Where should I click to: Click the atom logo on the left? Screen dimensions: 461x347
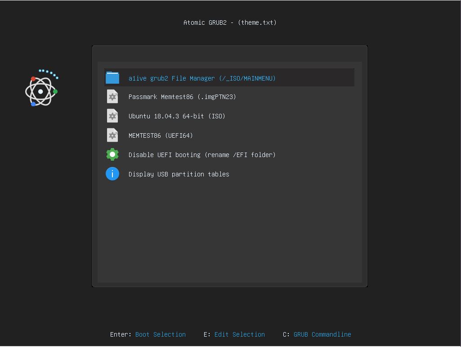click(x=41, y=88)
